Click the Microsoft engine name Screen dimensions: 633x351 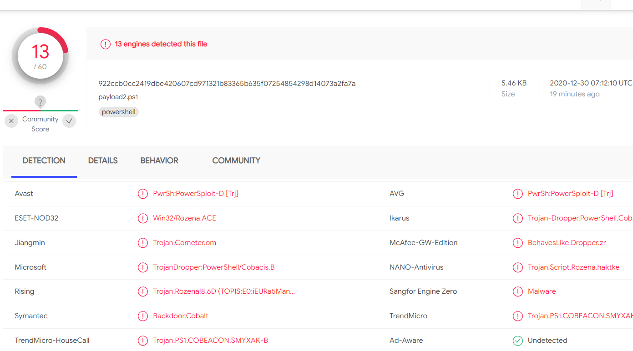pos(30,267)
